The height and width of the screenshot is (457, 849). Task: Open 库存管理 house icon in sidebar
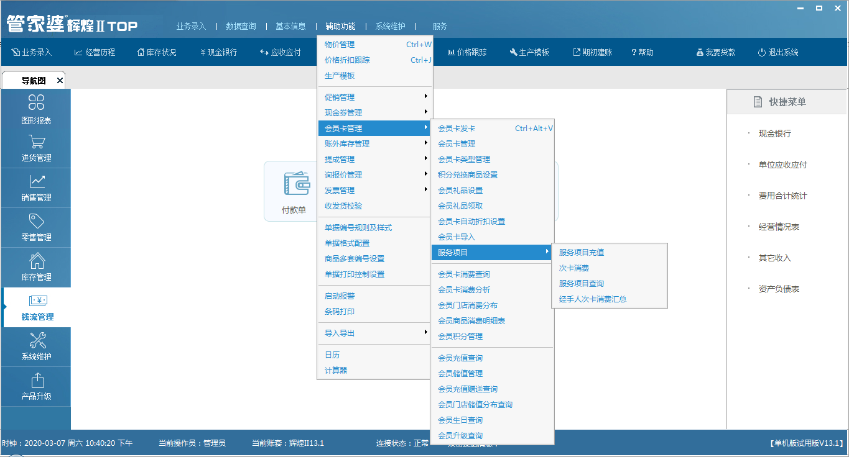click(x=36, y=261)
